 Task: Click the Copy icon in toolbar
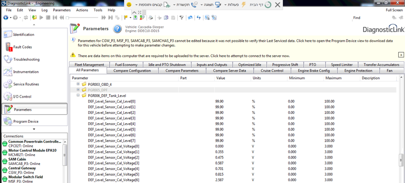tap(166, 18)
